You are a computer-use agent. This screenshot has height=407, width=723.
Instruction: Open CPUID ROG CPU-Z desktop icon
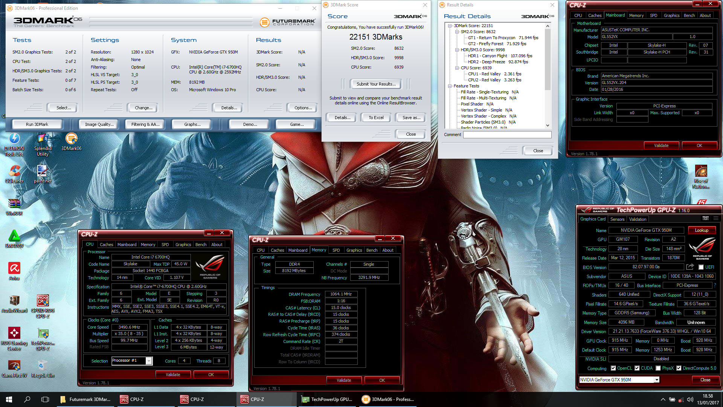coord(43,306)
